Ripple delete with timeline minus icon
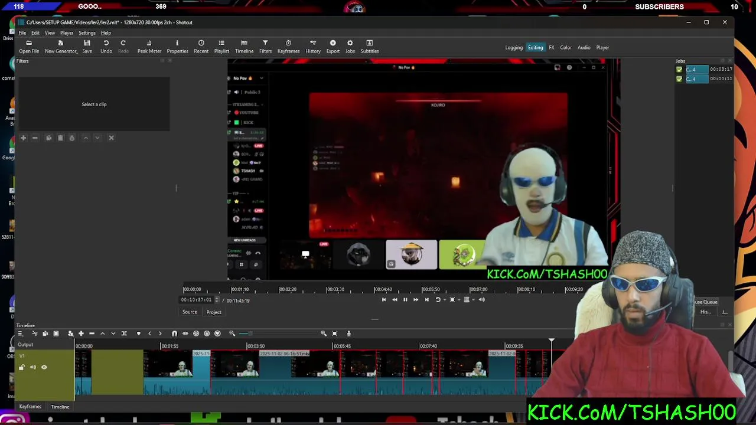756x425 pixels. [92, 334]
